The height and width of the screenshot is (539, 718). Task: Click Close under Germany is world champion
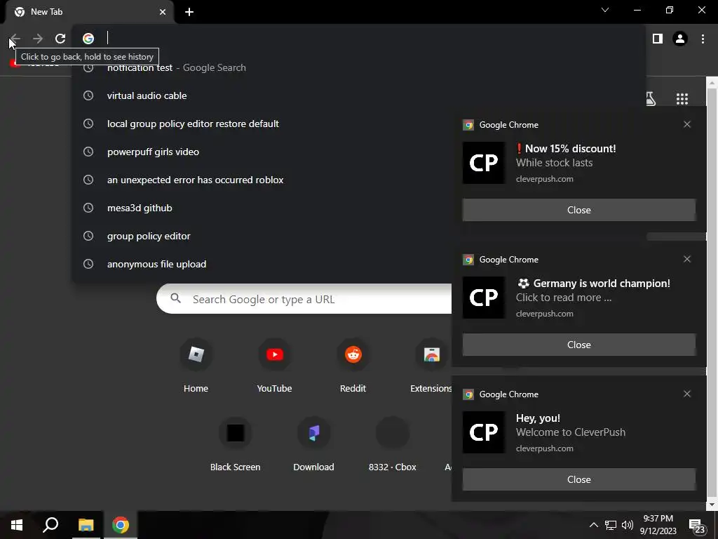point(578,345)
